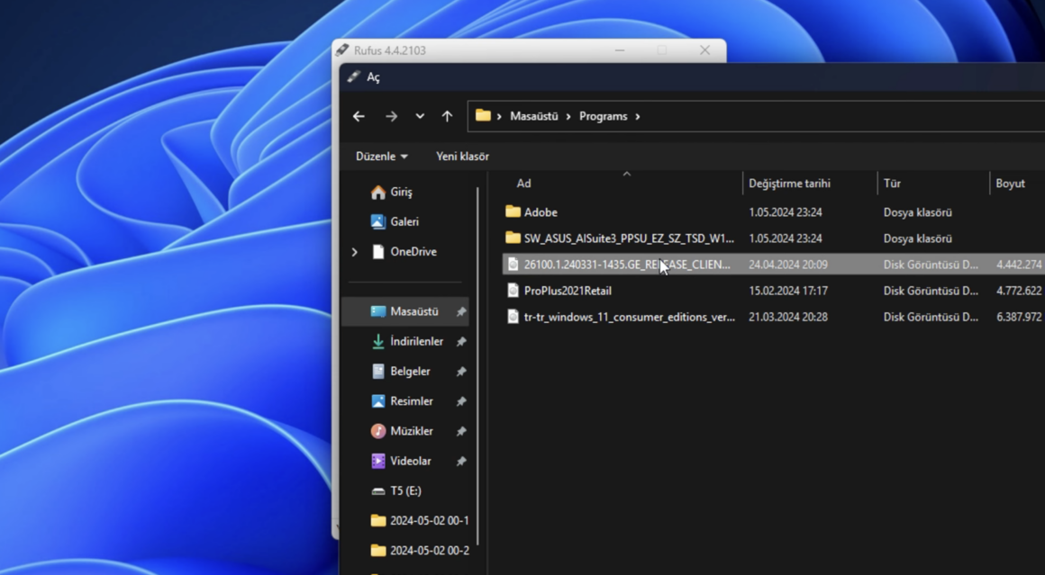Open Videolar in the sidebar
The width and height of the screenshot is (1045, 575).
[x=411, y=462]
